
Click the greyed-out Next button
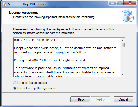pyautogui.click(x=100, y=99)
